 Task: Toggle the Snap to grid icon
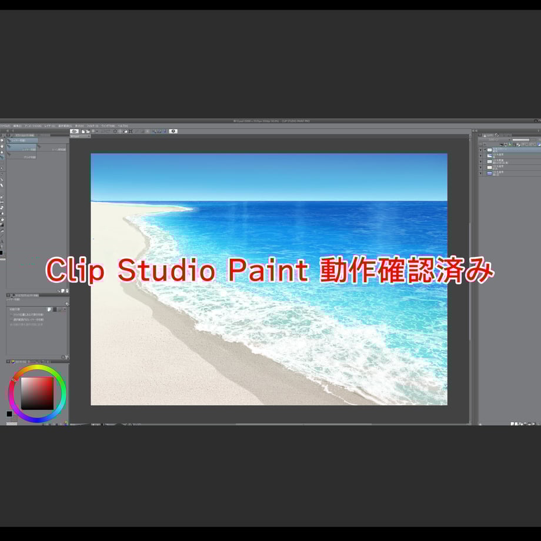(165, 132)
